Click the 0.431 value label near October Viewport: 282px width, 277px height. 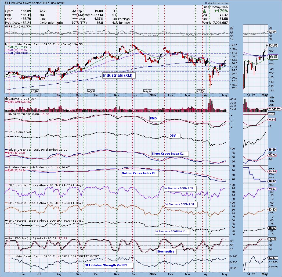pyautogui.click(x=91, y=91)
